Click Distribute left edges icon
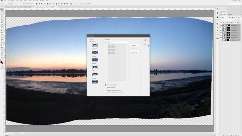 tap(62, 4)
